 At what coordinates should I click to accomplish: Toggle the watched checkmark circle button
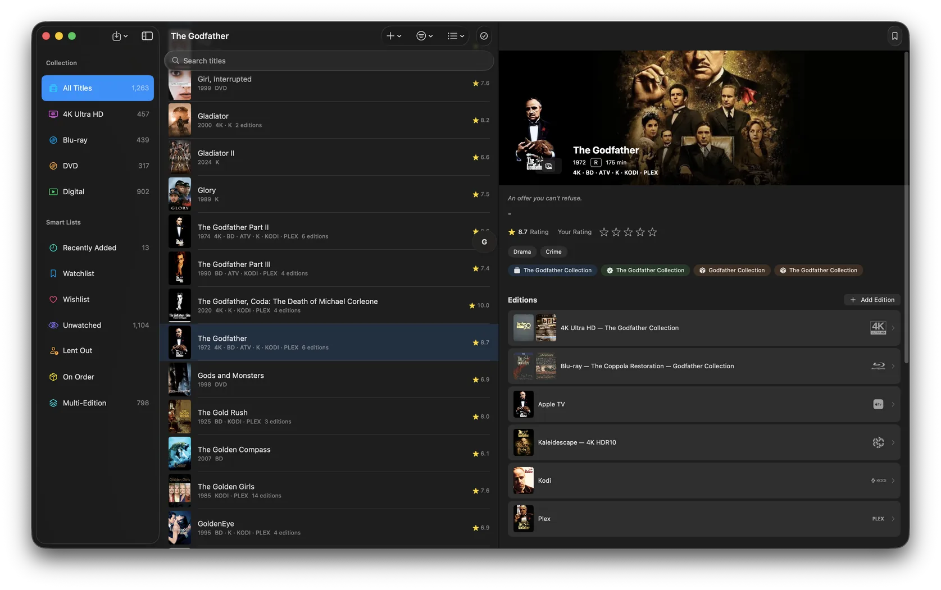tap(484, 36)
